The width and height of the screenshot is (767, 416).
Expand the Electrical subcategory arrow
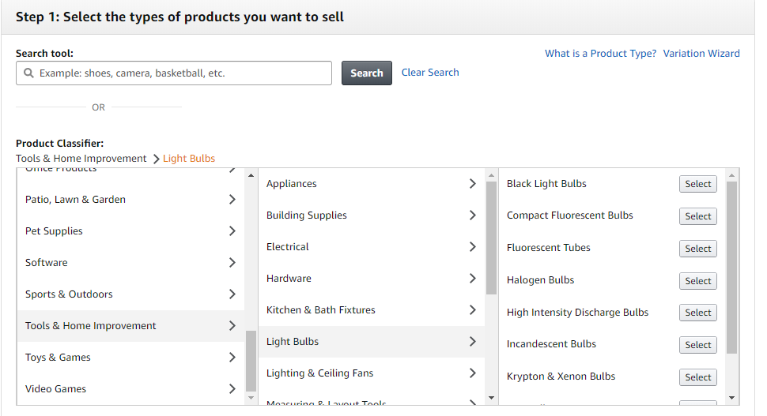pyautogui.click(x=472, y=247)
